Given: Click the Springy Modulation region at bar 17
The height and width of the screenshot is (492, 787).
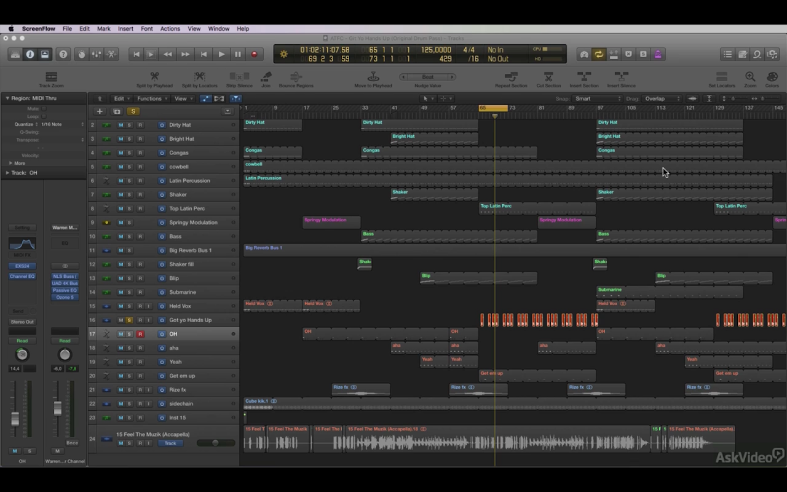Looking at the screenshot, I should coord(331,223).
